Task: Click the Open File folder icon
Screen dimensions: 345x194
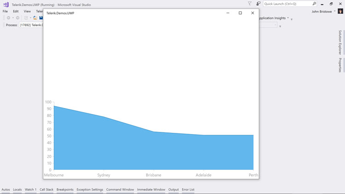Action: (x=35, y=18)
